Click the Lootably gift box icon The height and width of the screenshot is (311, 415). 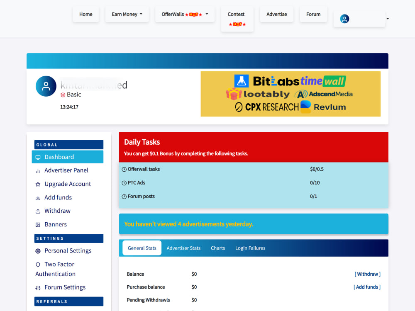pos(233,94)
